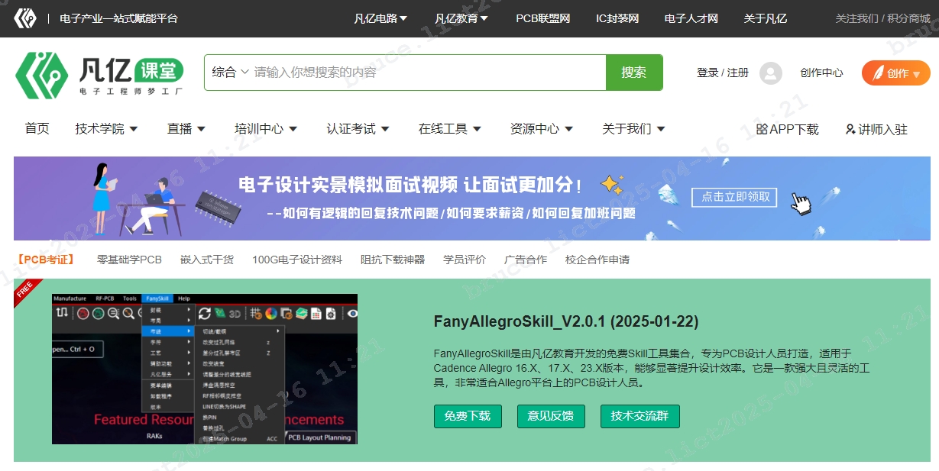Click FanyAllegroSkill_V2.0.1 title
This screenshot has height=471, width=939.
click(x=566, y=321)
